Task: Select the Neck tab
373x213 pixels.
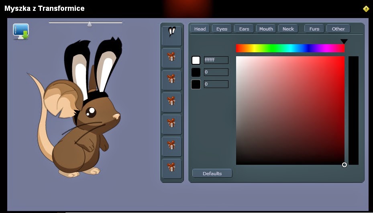Action: 288,29
